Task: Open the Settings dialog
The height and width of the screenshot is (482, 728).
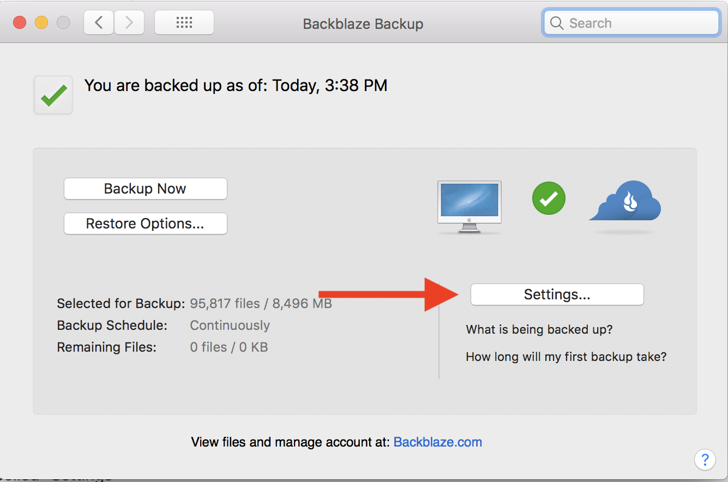Action: tap(557, 294)
